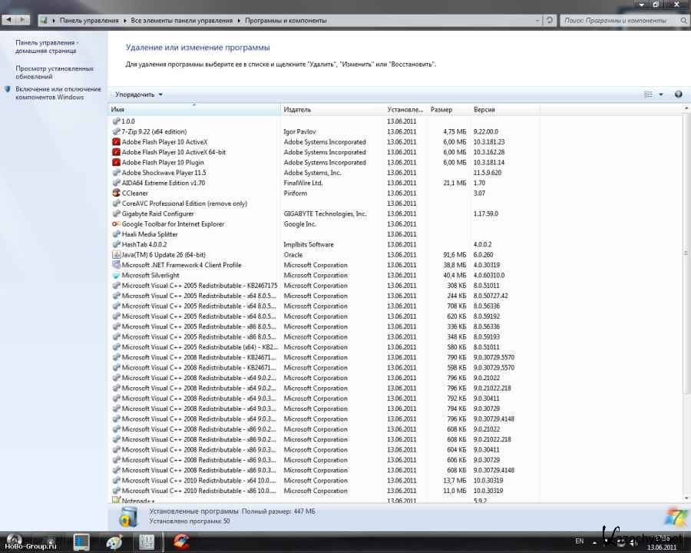691x553 pixels.
Task: Click the Adobe Flash Player 10 Plugin icon
Action: [x=116, y=163]
